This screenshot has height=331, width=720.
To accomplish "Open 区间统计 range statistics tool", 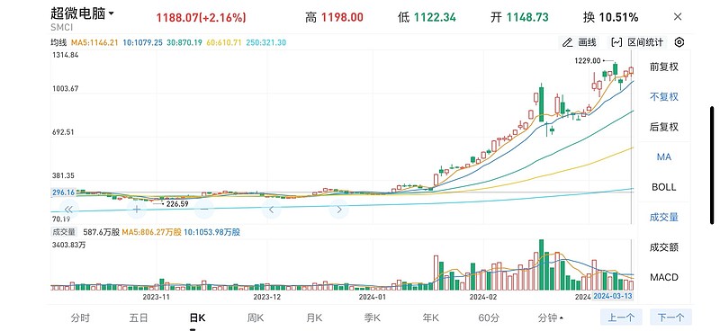I will (638, 42).
